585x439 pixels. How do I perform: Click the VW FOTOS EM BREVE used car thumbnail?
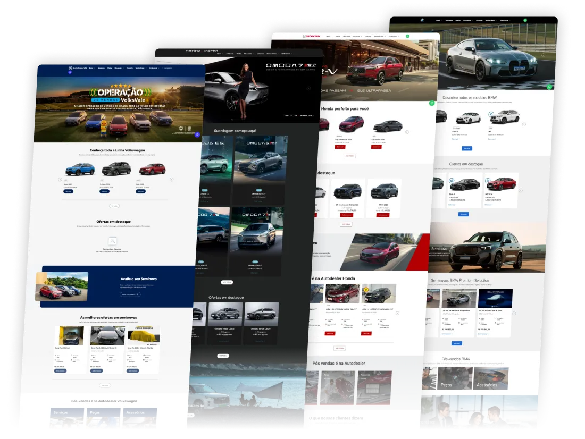pyautogui.click(x=144, y=336)
